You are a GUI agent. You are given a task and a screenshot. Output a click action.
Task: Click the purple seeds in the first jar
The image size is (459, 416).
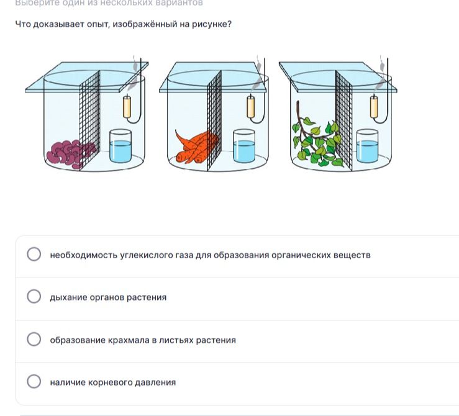pos(71,154)
